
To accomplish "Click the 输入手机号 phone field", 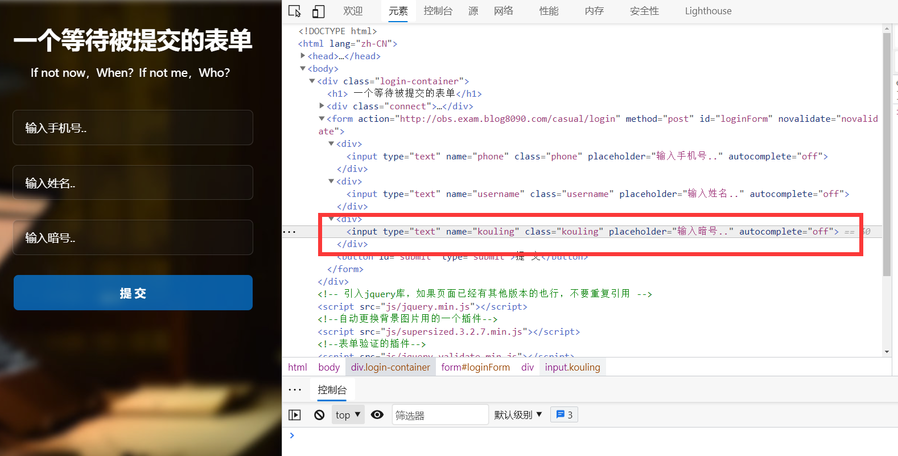I will click(x=133, y=128).
